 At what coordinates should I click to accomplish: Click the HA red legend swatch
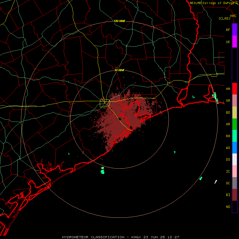[234, 89]
